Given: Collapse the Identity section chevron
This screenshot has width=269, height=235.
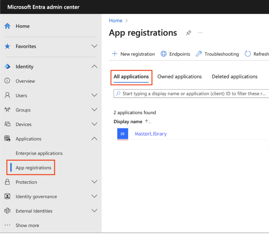Looking at the screenshot, I should click(x=94, y=66).
